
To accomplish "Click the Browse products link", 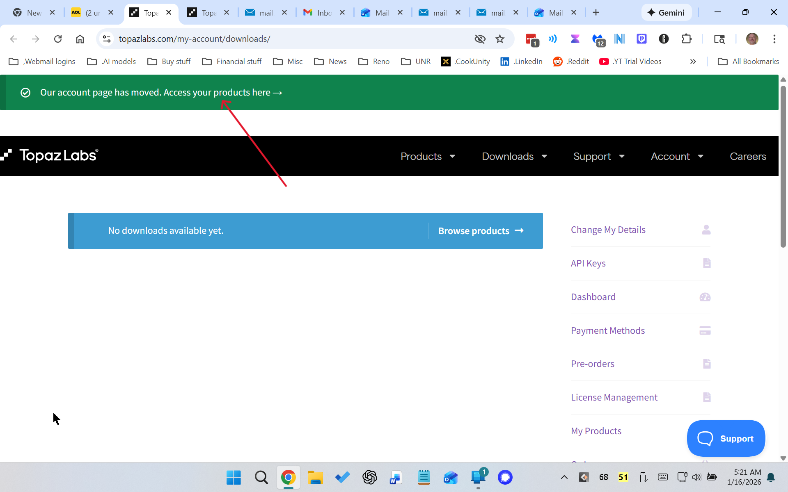I will pyautogui.click(x=481, y=231).
